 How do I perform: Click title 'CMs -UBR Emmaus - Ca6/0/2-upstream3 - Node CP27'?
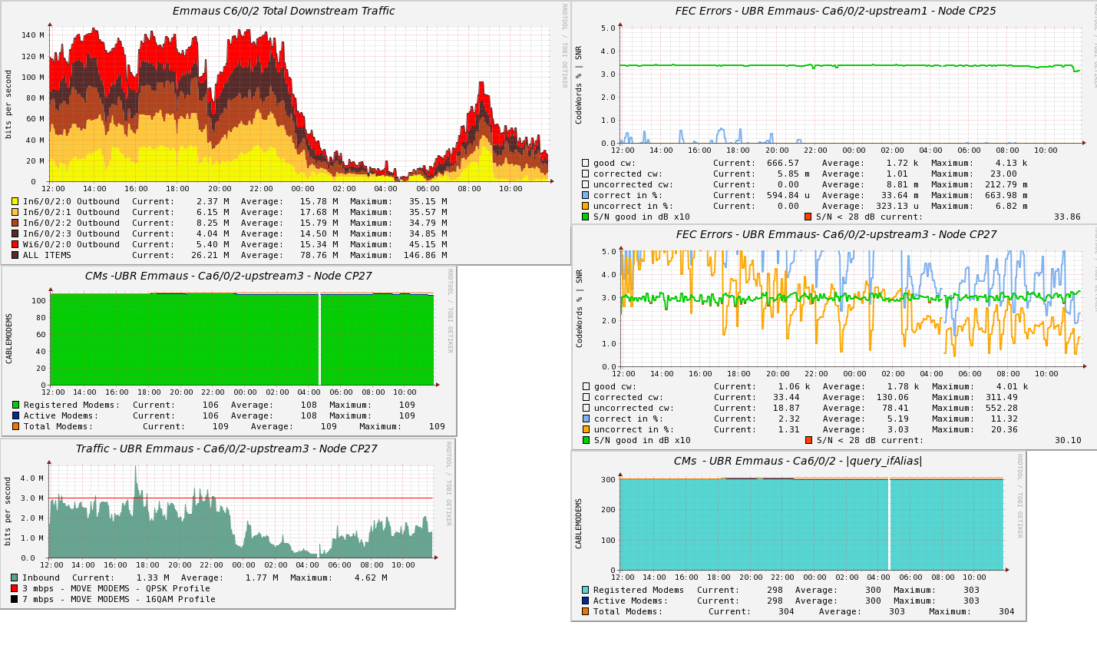click(x=229, y=276)
